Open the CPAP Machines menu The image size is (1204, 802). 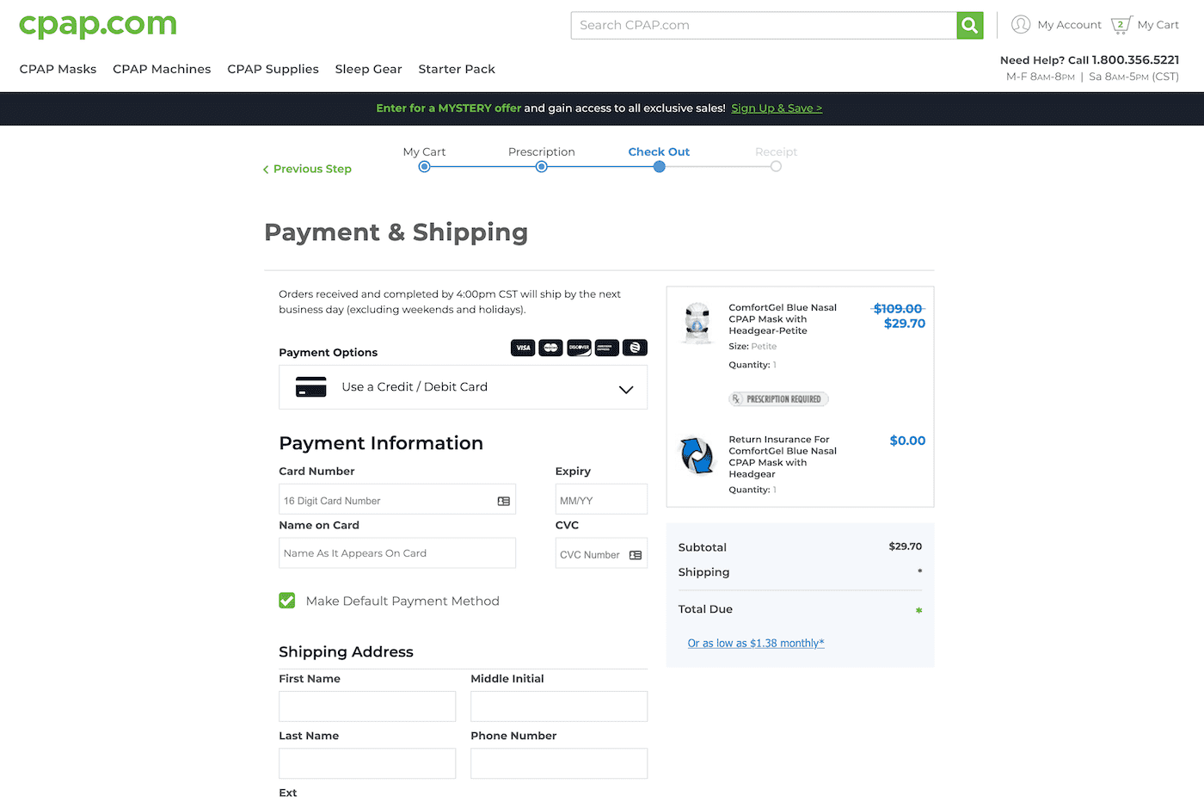tap(162, 69)
